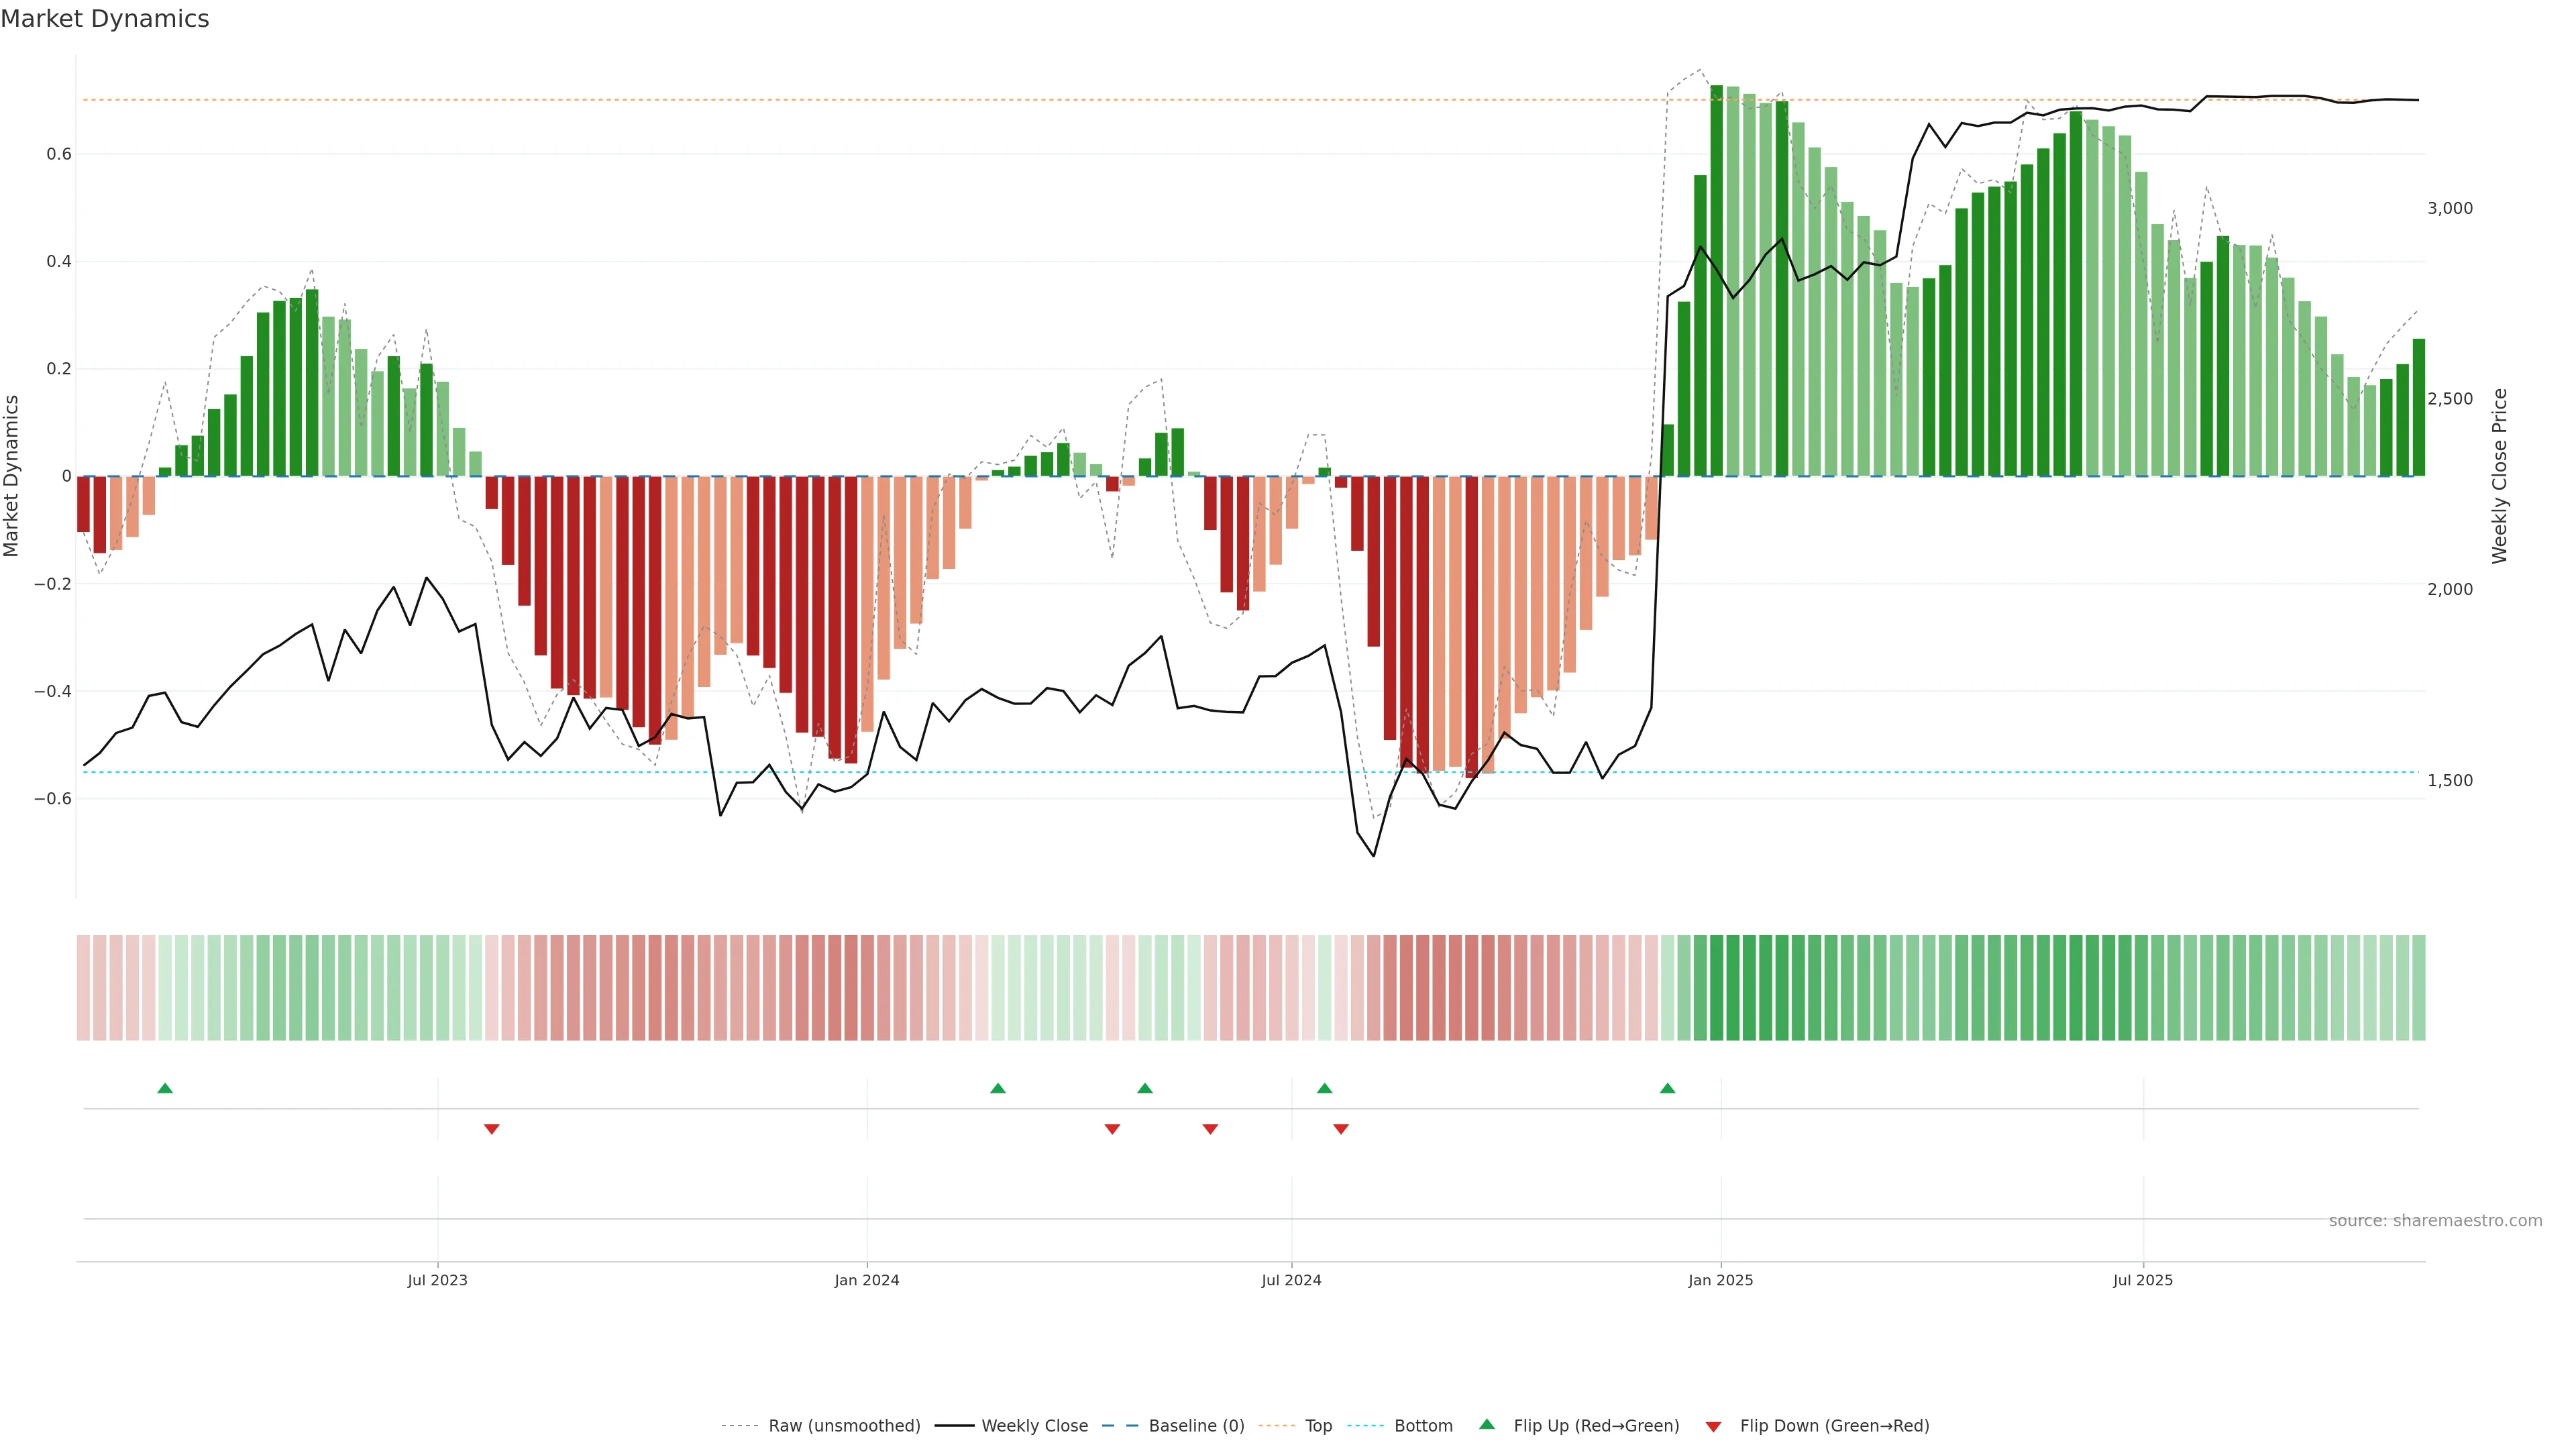Click the Jan 2025 x-axis label
Viewport: 2576px width, 1449px height.
[x=1720, y=1280]
